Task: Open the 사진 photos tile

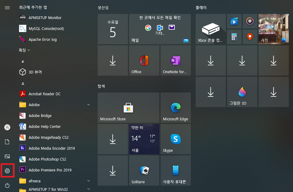Action: click(x=273, y=29)
